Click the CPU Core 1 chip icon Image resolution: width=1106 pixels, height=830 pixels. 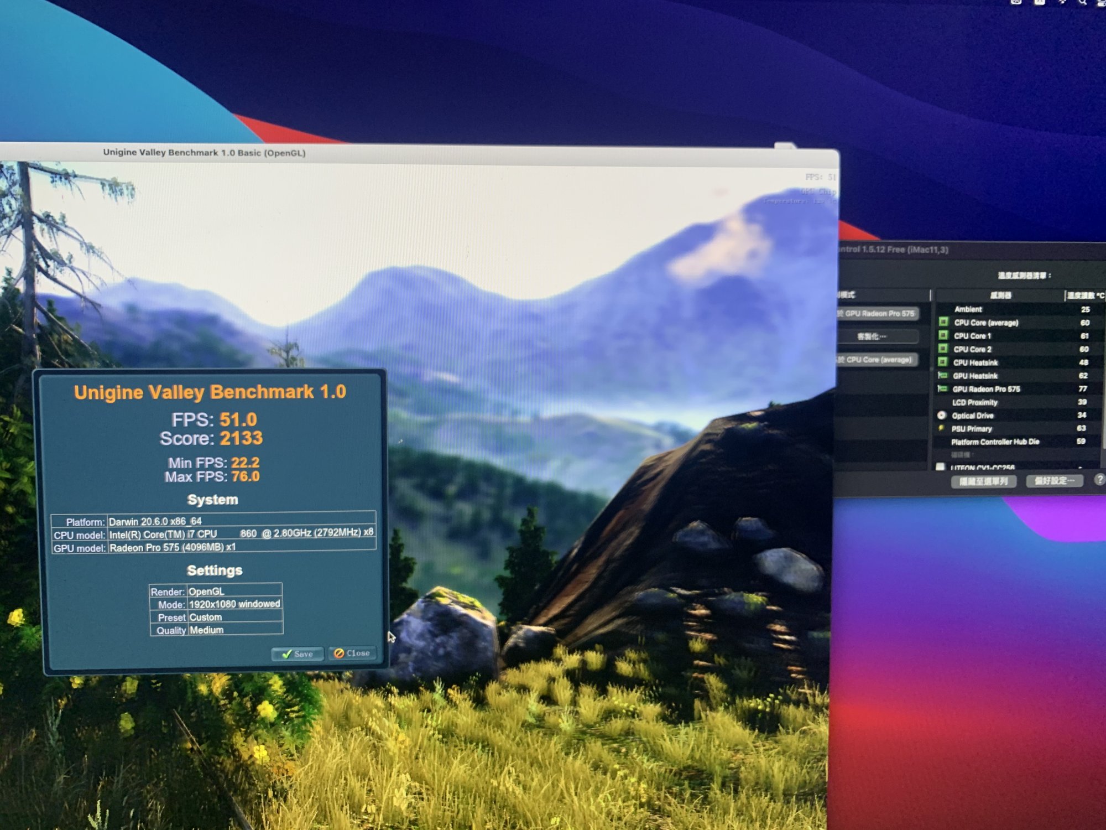coord(943,335)
